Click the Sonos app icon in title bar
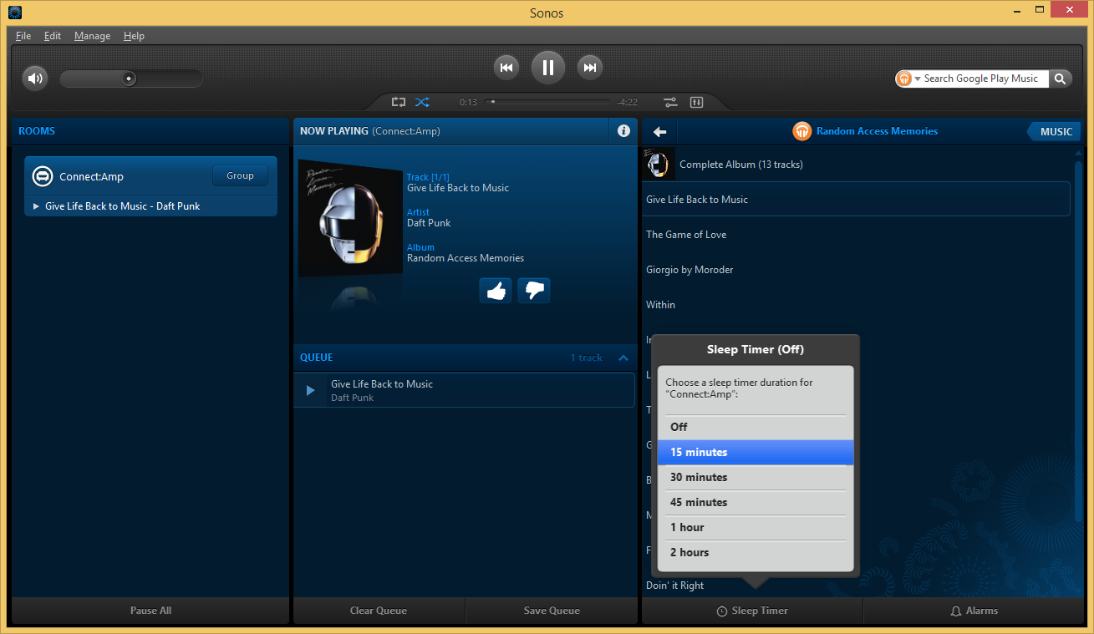Image resolution: width=1094 pixels, height=634 pixels. point(14,12)
